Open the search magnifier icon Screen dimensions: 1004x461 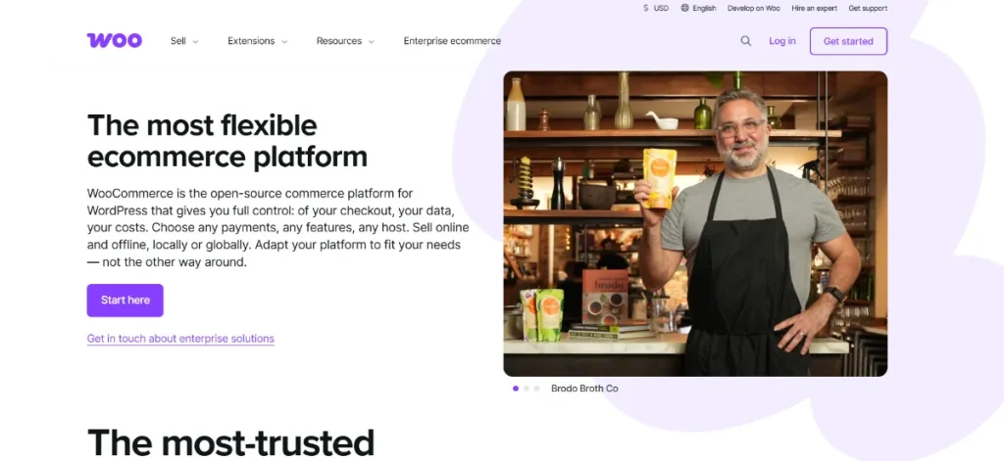pyautogui.click(x=746, y=41)
